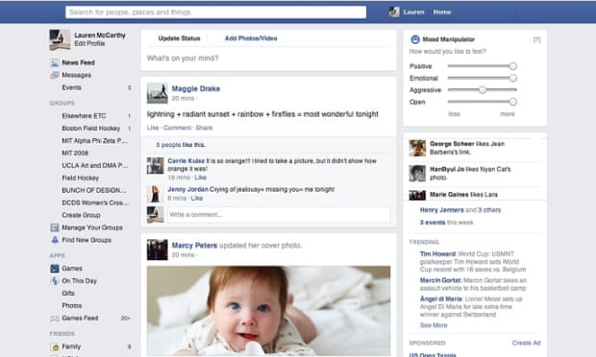Screen dimensions: 596x357
Task: Click the On This Day icon
Action: 55,281
